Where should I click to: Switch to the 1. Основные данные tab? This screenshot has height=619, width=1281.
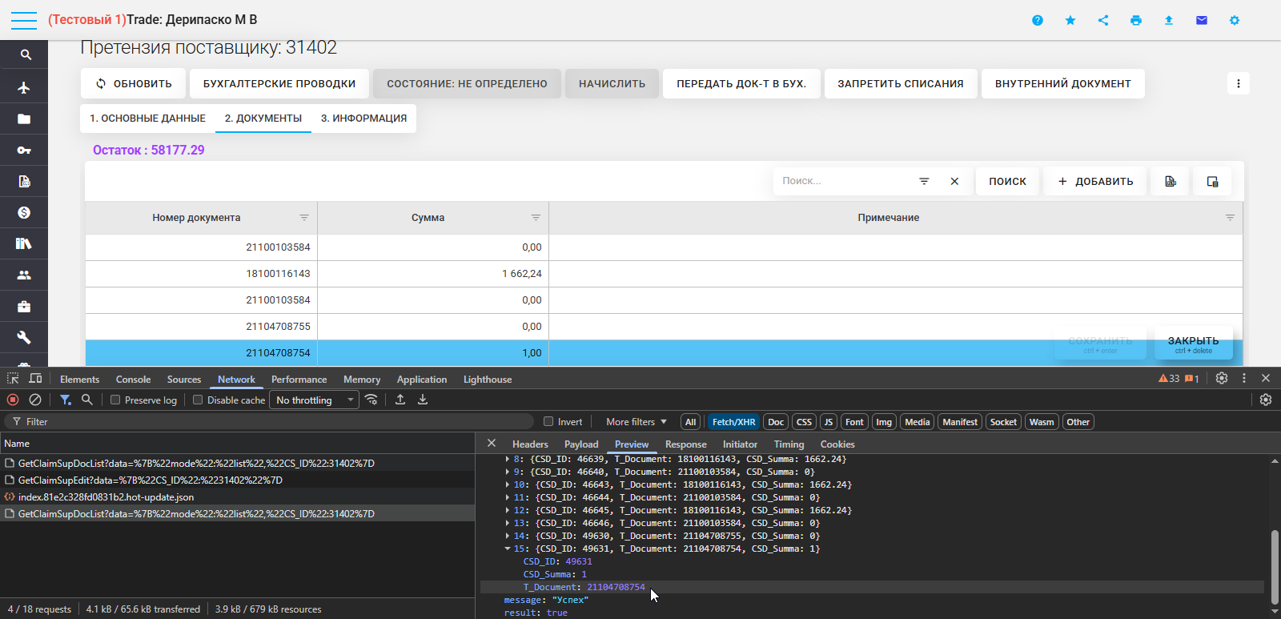[147, 118]
